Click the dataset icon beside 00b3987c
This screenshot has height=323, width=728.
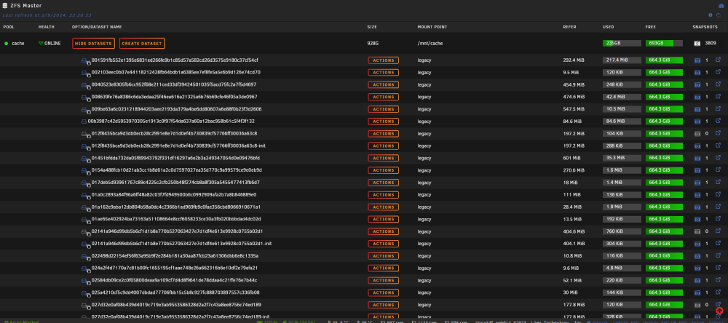[84, 121]
